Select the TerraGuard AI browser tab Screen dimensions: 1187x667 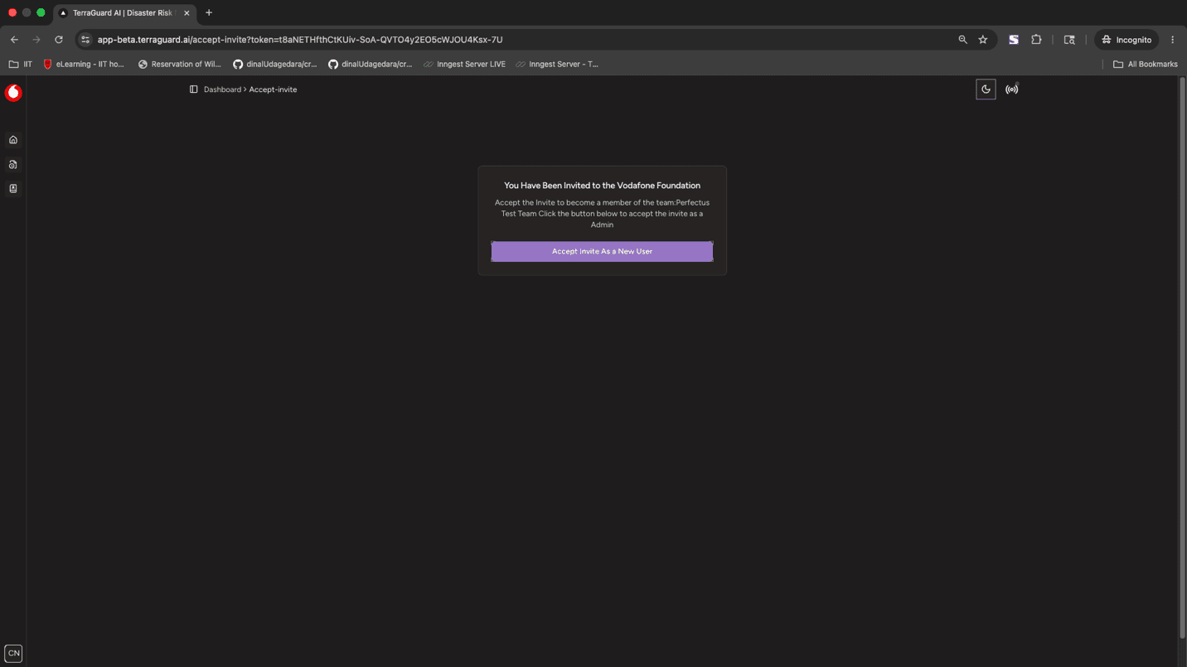124,13
